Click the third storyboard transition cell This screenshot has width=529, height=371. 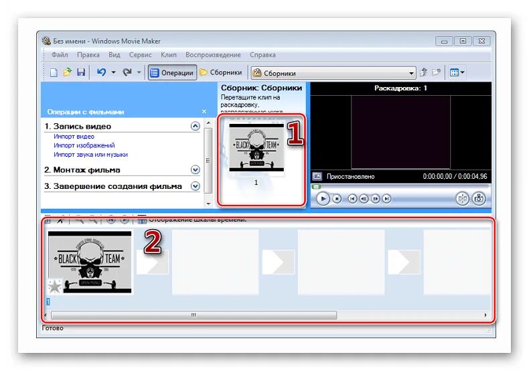[x=404, y=262]
